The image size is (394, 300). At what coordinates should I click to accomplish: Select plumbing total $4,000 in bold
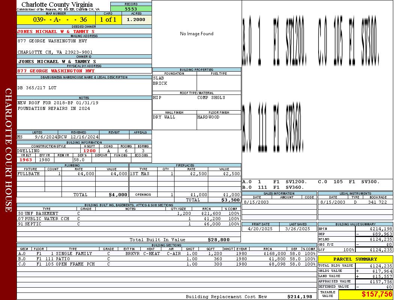pos(118,195)
